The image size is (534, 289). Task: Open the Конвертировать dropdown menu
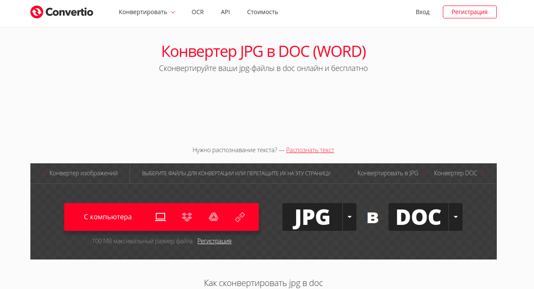click(x=147, y=12)
